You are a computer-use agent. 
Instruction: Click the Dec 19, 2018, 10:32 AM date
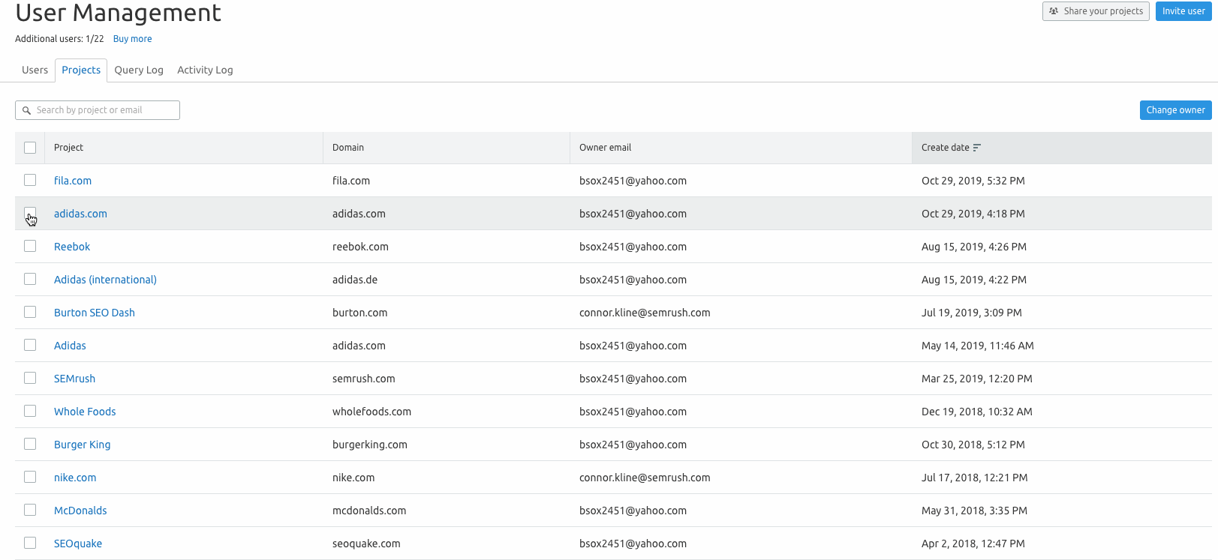coord(977,412)
